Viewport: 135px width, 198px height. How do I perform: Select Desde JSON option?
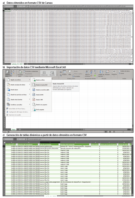[41, 95]
